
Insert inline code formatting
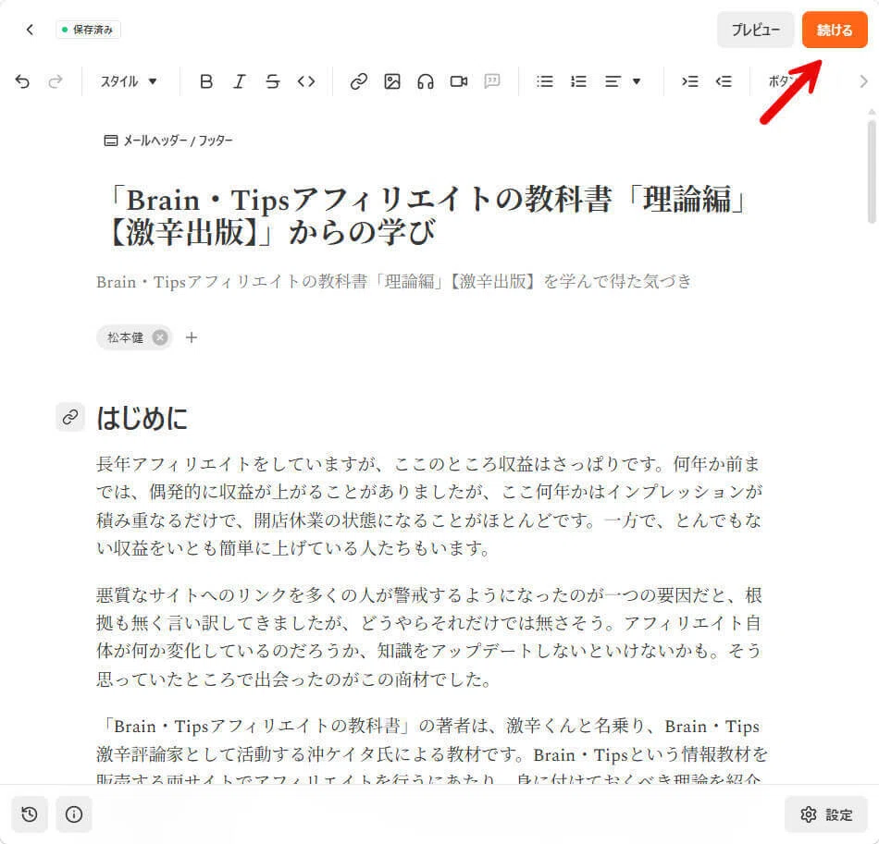[306, 81]
